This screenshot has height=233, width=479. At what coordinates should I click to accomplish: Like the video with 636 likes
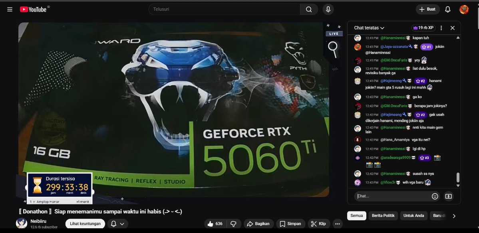click(215, 224)
